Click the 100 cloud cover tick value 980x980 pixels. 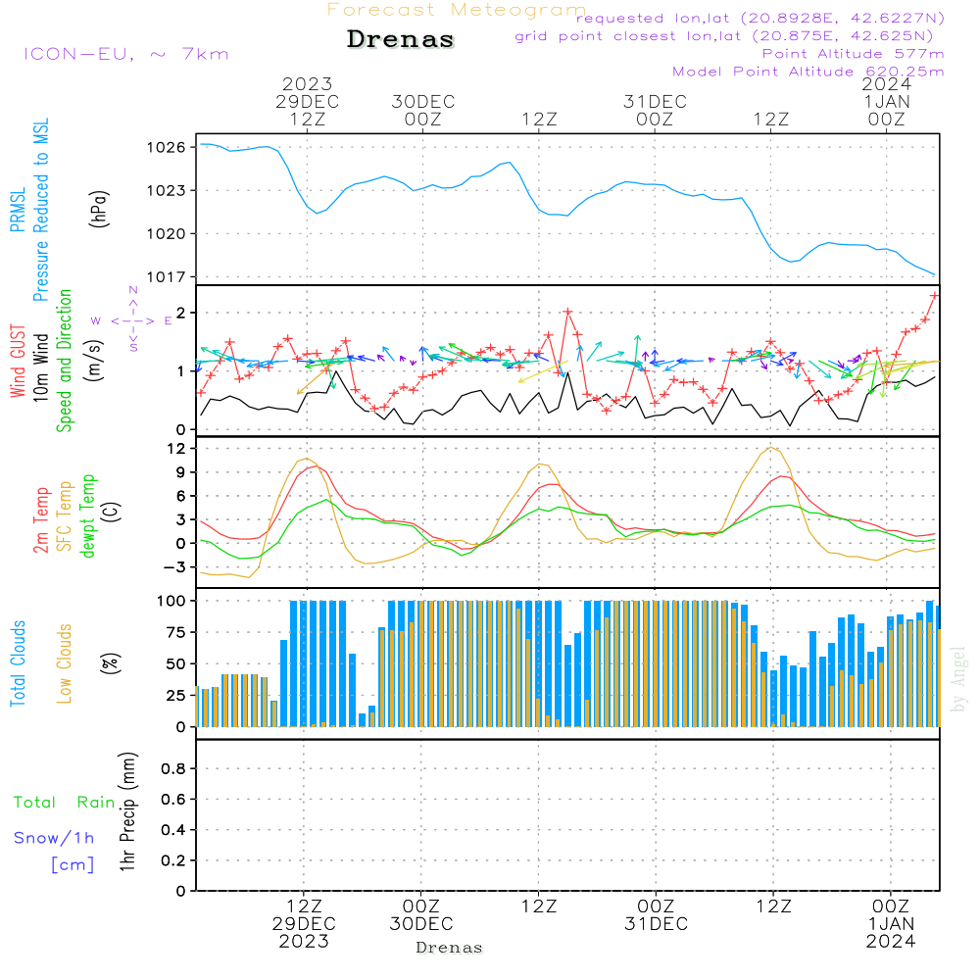pos(171,602)
